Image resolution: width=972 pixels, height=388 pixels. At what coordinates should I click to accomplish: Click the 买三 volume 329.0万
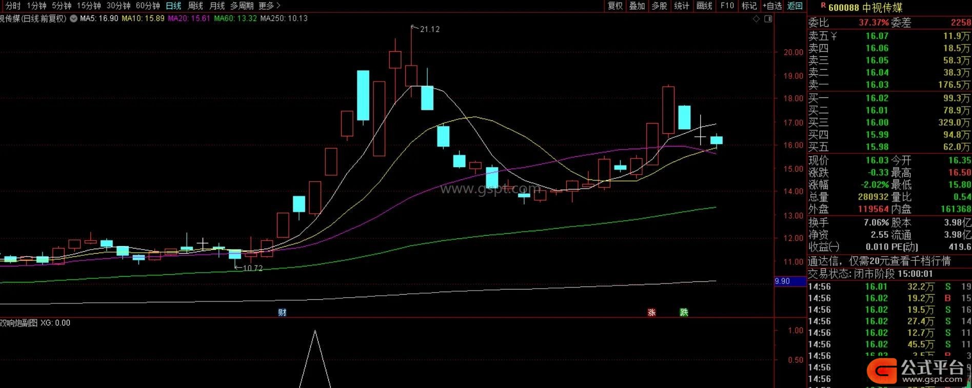(x=954, y=122)
